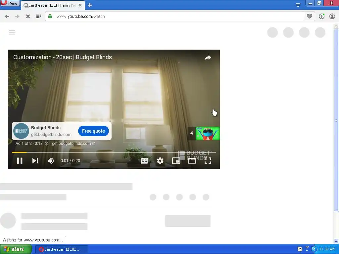Focus the address bar showing www.youtube.com/watch
339x254 pixels.
point(174,17)
